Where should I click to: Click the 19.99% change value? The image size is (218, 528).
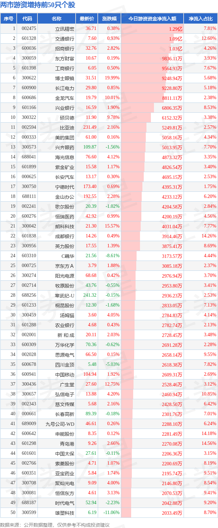point(112,78)
